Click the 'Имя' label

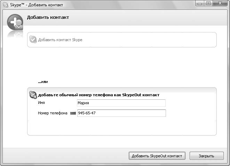point(41,103)
